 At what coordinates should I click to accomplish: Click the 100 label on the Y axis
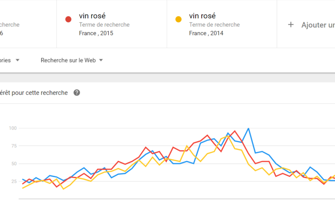click(13, 128)
